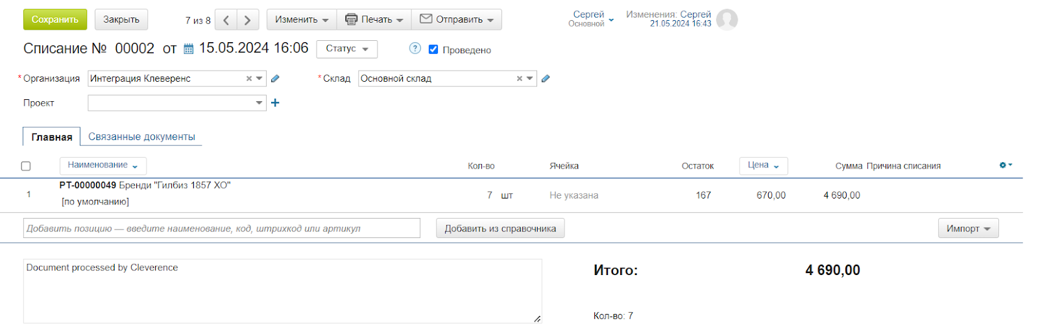Toggle select-all rows checkbox
The image size is (1038, 336).
(x=26, y=166)
